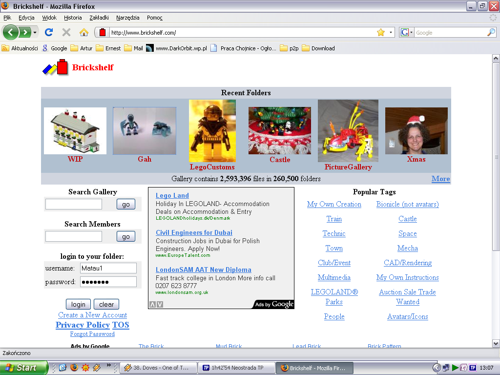Image resolution: width=500 pixels, height=375 pixels.
Task: Click the ad next arrow icon
Action: point(160,305)
